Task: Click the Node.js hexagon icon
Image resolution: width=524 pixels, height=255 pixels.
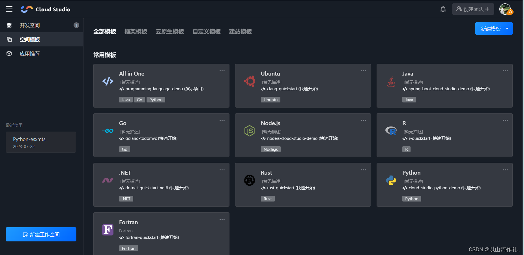Action: (250, 131)
